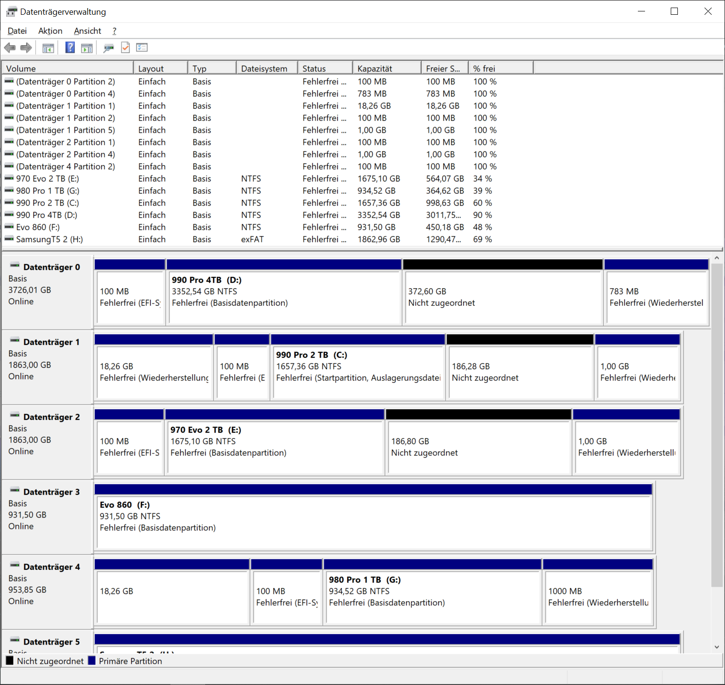Click the document with checkmark toolbar icon
The height and width of the screenshot is (685, 725).
pos(126,48)
